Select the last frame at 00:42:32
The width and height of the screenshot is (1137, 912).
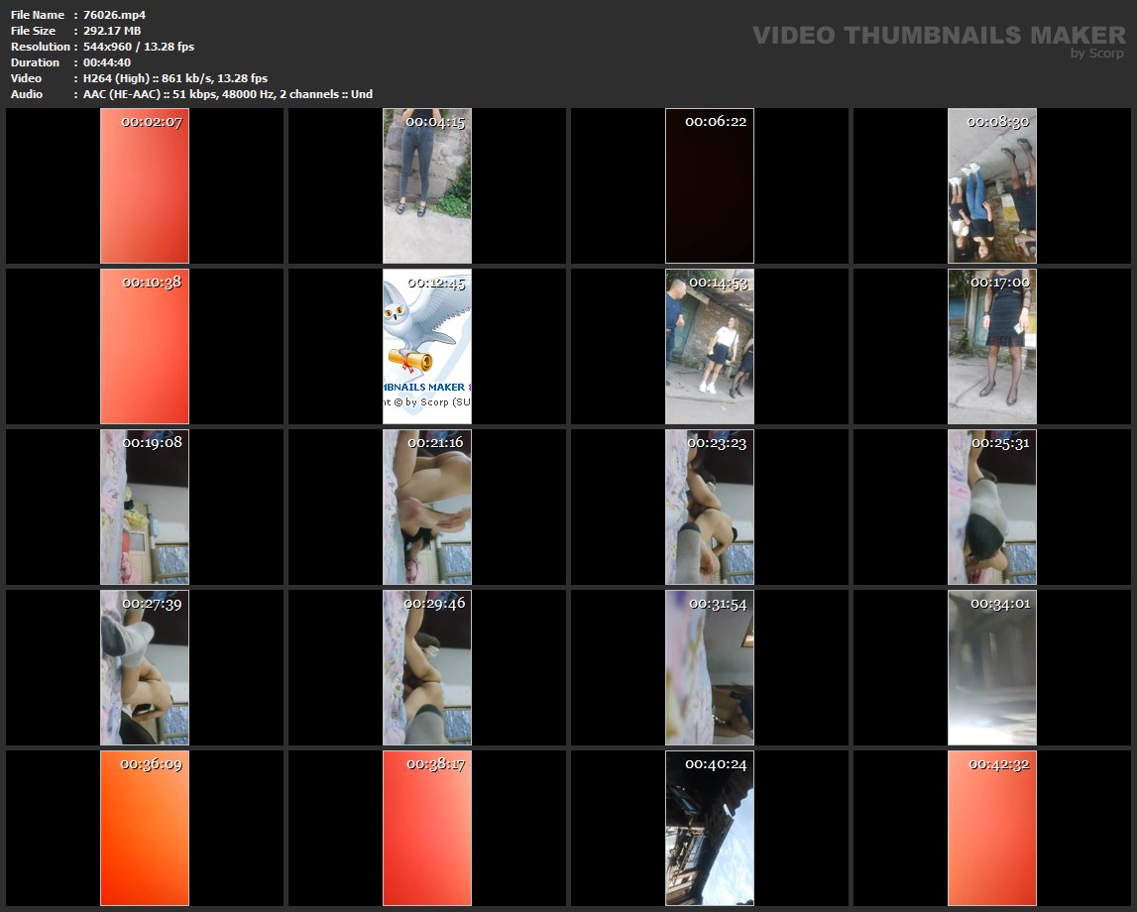pos(992,828)
